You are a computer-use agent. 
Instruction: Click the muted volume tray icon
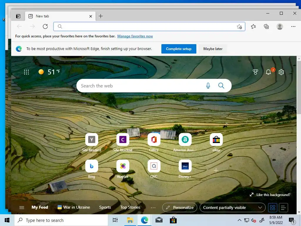click(x=253, y=220)
